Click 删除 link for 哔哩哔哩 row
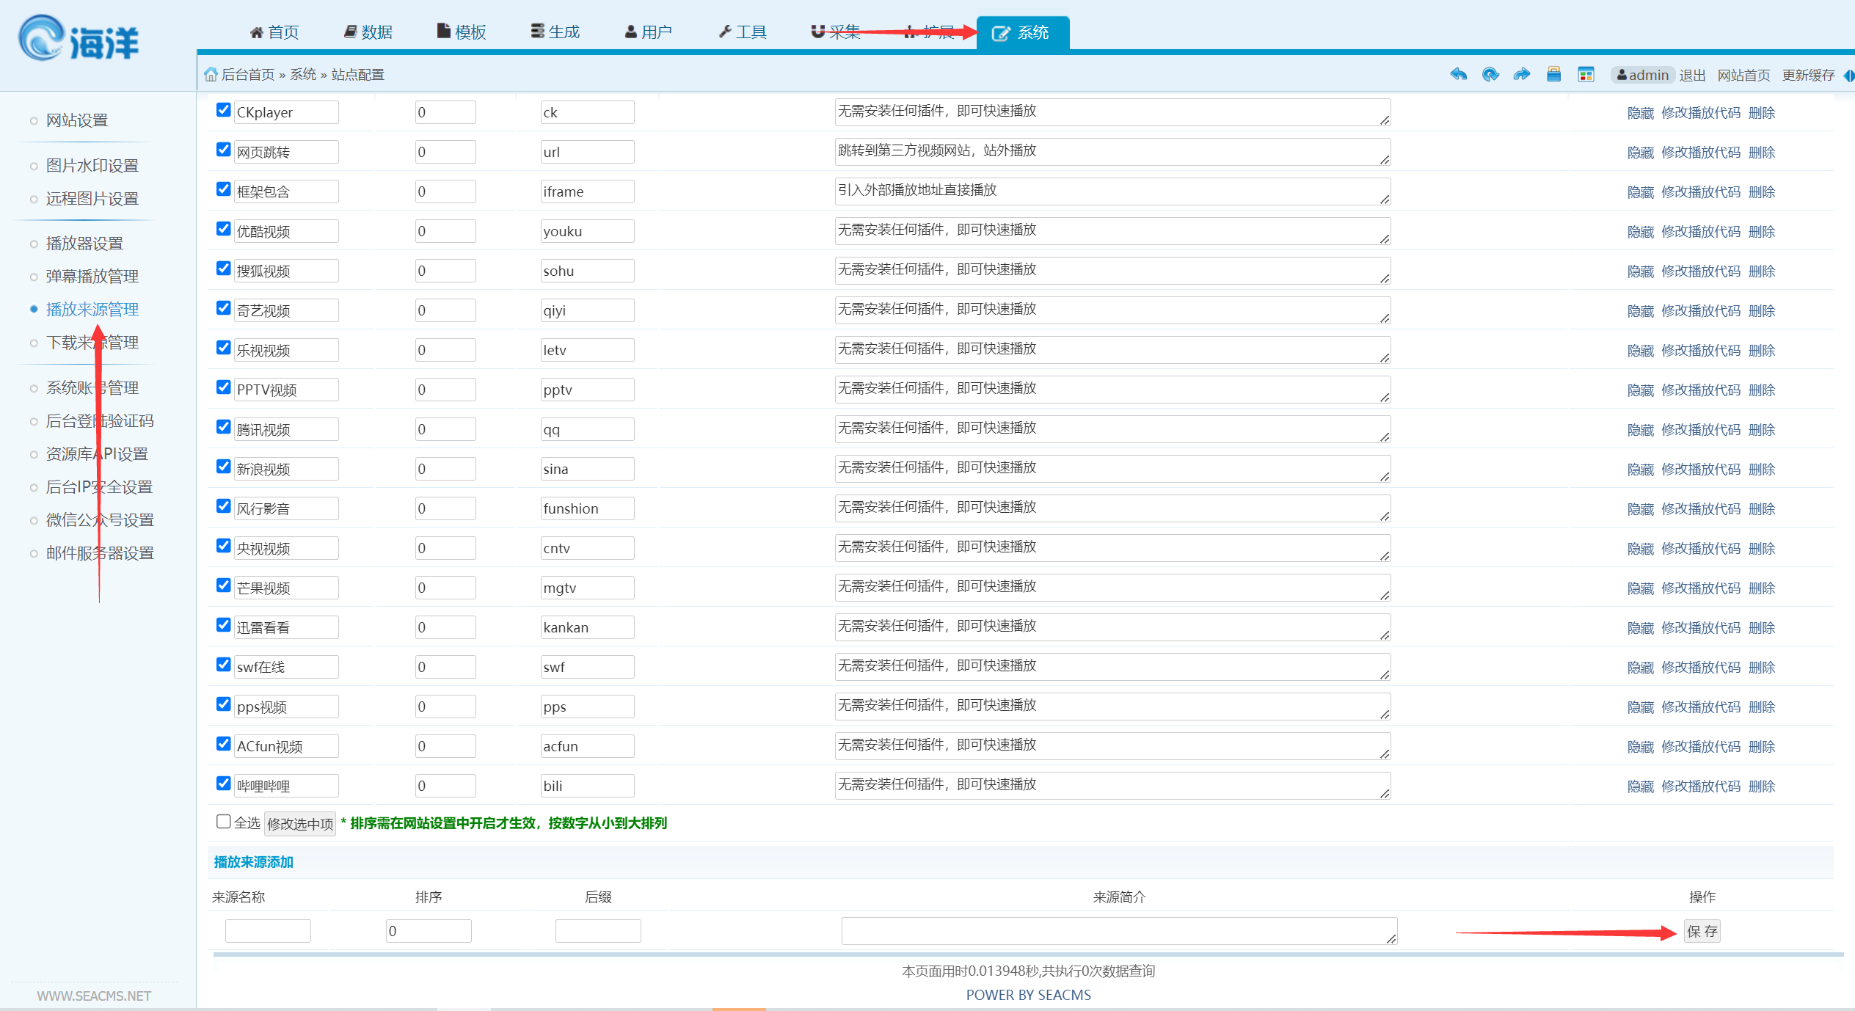This screenshot has height=1011, width=1855. pyautogui.click(x=1761, y=786)
